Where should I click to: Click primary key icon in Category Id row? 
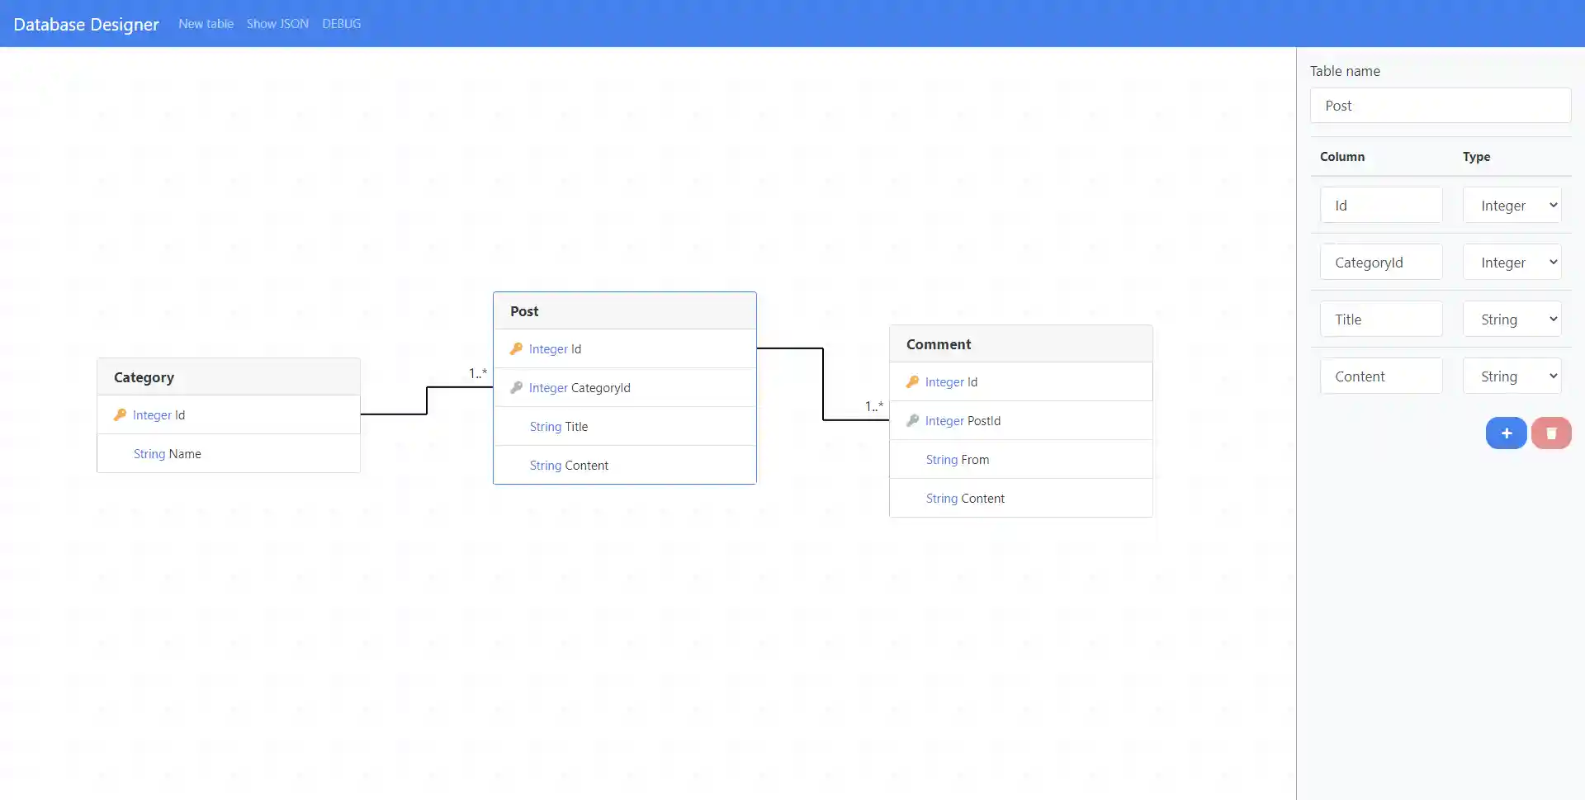click(120, 414)
